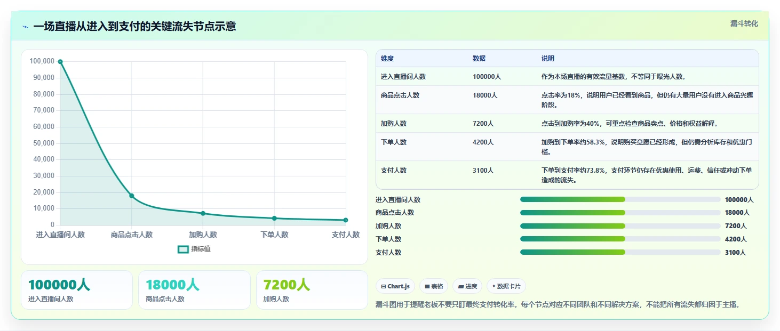The height and width of the screenshot is (331, 780).
Task: Click the 100000人 value in the table
Action: (x=487, y=77)
